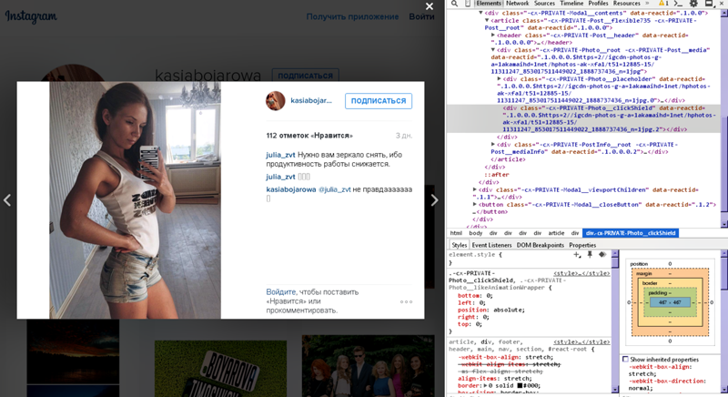The height and width of the screenshot is (397, 728).
Task: Click Войдите link under the comments
Action: tap(281, 292)
